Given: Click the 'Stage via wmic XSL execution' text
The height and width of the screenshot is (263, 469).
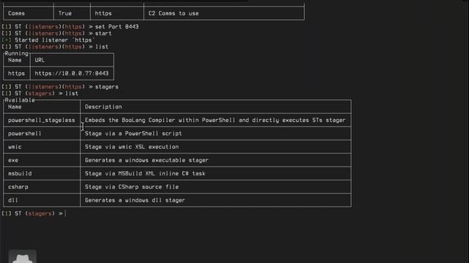Looking at the screenshot, I should (x=132, y=147).
